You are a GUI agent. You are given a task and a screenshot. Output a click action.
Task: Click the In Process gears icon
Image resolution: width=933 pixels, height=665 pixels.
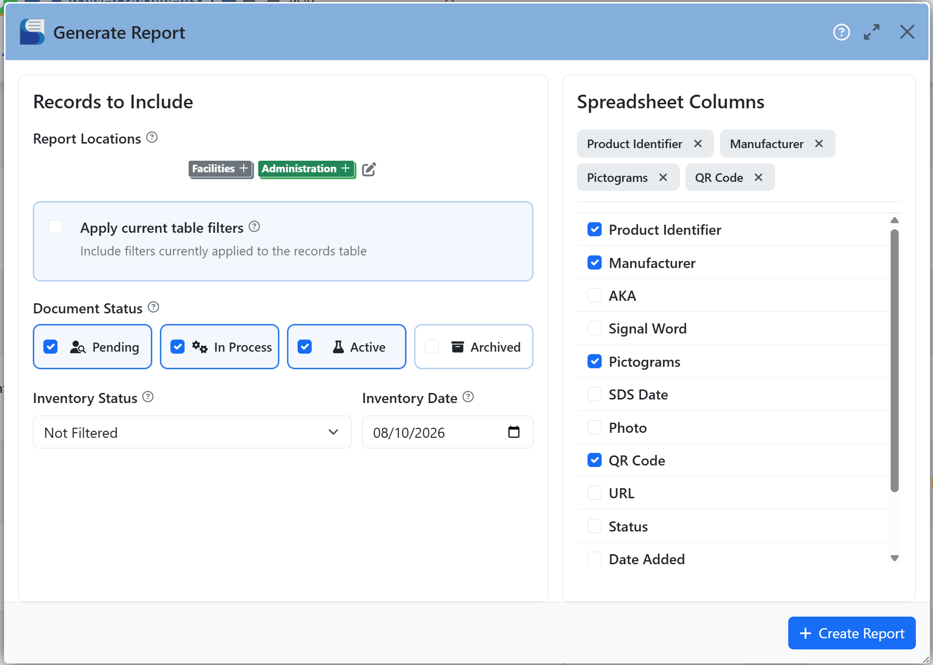(x=200, y=347)
